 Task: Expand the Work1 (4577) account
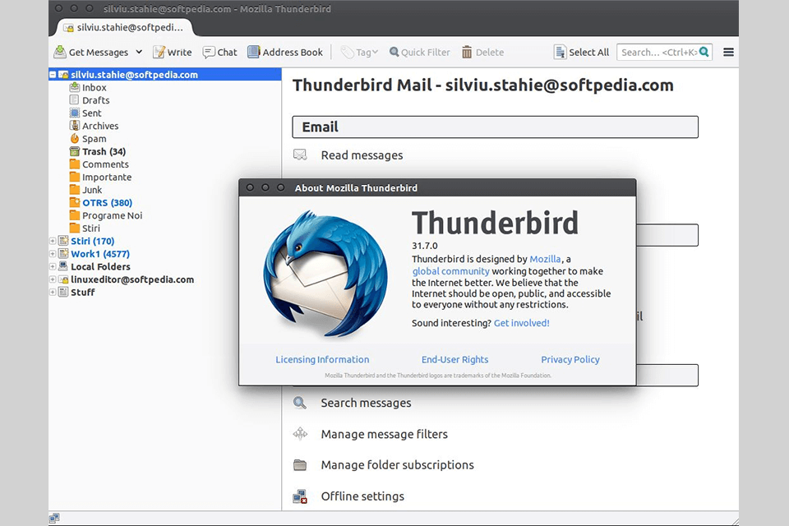pos(53,254)
